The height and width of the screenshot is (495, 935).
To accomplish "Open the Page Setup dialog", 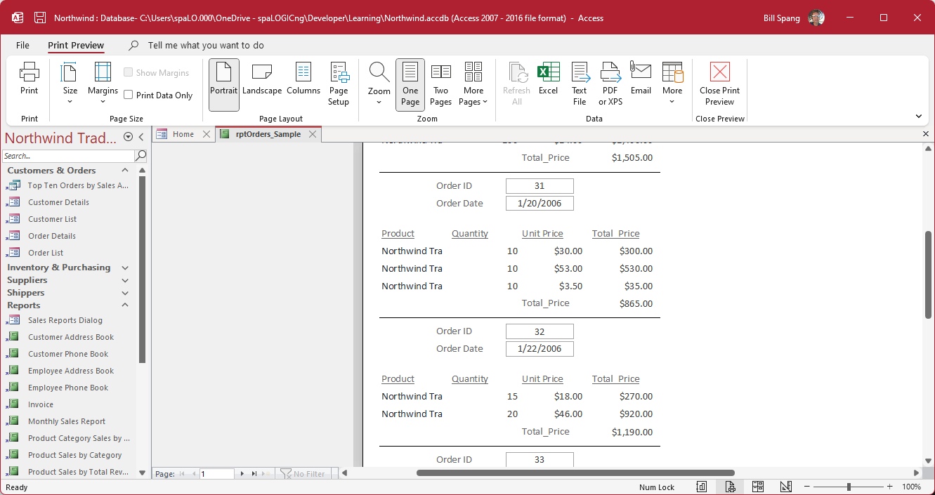I will [339, 84].
